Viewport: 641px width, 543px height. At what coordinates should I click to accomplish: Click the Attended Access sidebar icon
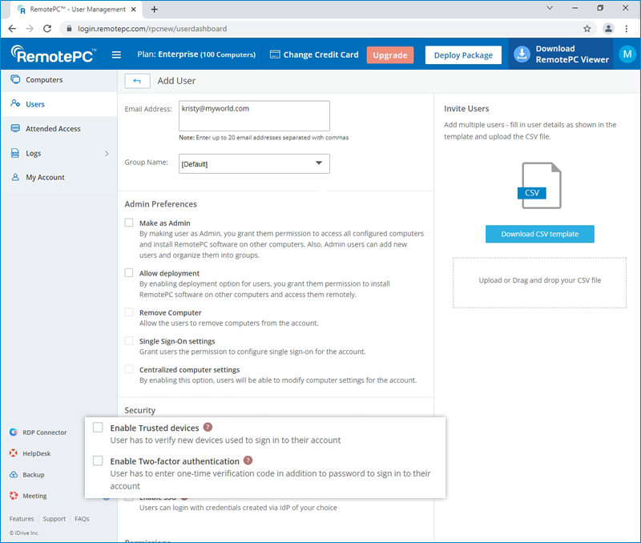pyautogui.click(x=15, y=128)
